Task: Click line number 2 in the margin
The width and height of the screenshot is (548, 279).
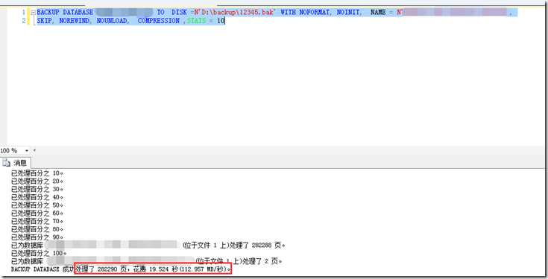Action: [x=24, y=21]
